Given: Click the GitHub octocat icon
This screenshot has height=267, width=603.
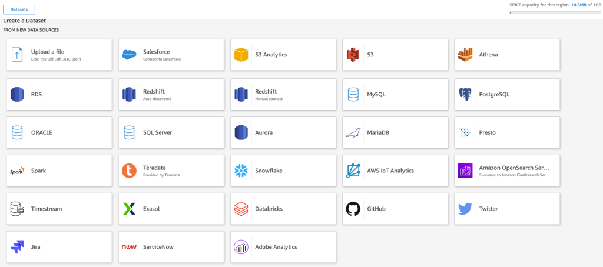Looking at the screenshot, I should pyautogui.click(x=353, y=209).
